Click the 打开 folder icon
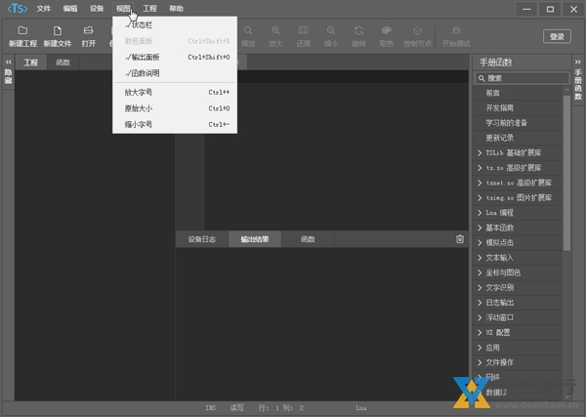Image resolution: width=586 pixels, height=417 pixels. 89,32
